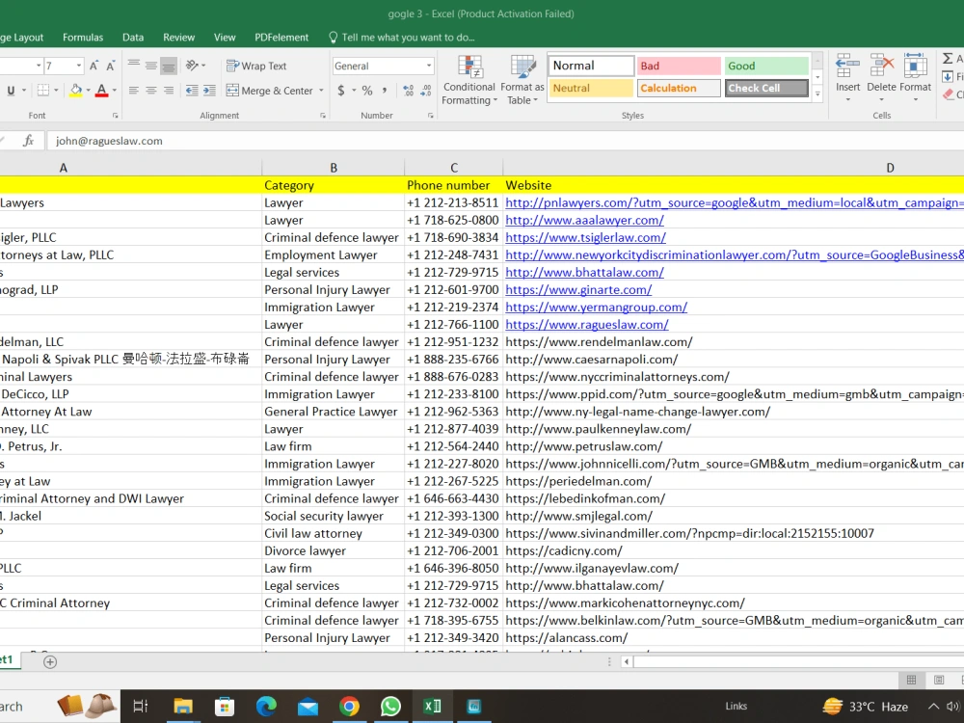Apply bottom vertical alignment

click(x=169, y=65)
